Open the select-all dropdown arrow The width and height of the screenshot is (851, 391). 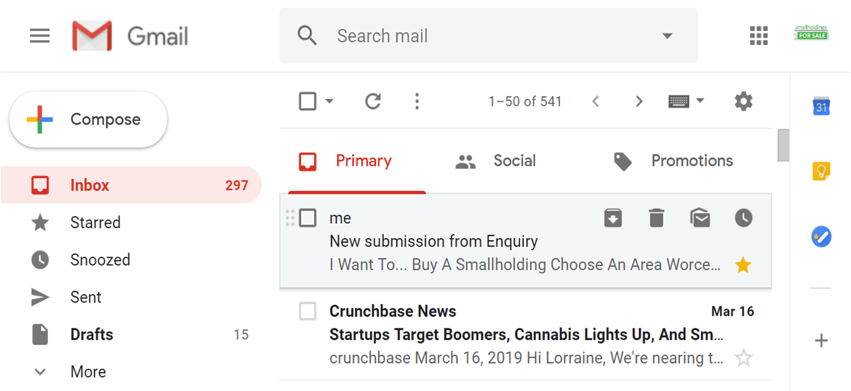(x=329, y=101)
